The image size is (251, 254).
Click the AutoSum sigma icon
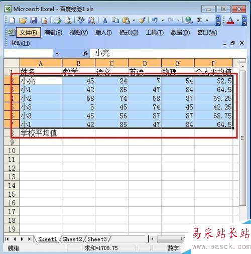click(199, 21)
